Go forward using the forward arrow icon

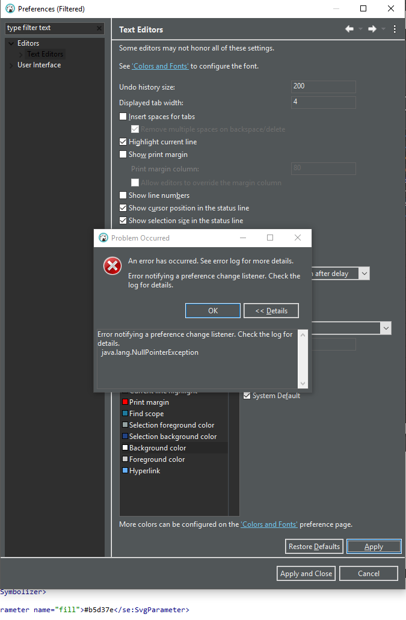[x=372, y=29]
